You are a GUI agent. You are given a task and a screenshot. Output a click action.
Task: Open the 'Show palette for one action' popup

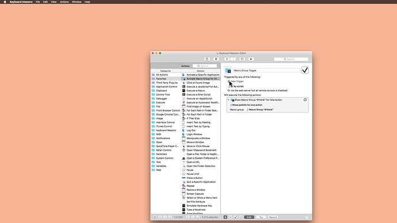246,105
